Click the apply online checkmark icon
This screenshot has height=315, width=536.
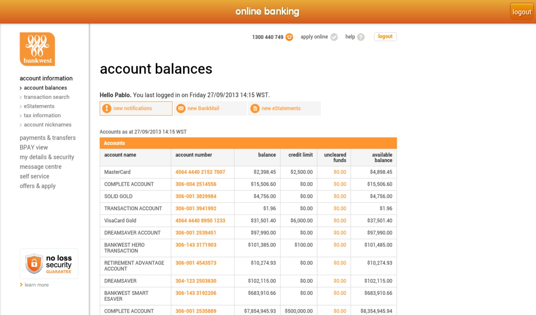(334, 37)
